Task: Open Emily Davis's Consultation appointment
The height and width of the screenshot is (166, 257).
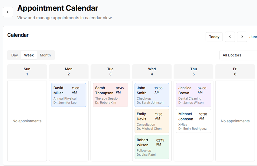Action: [152, 121]
